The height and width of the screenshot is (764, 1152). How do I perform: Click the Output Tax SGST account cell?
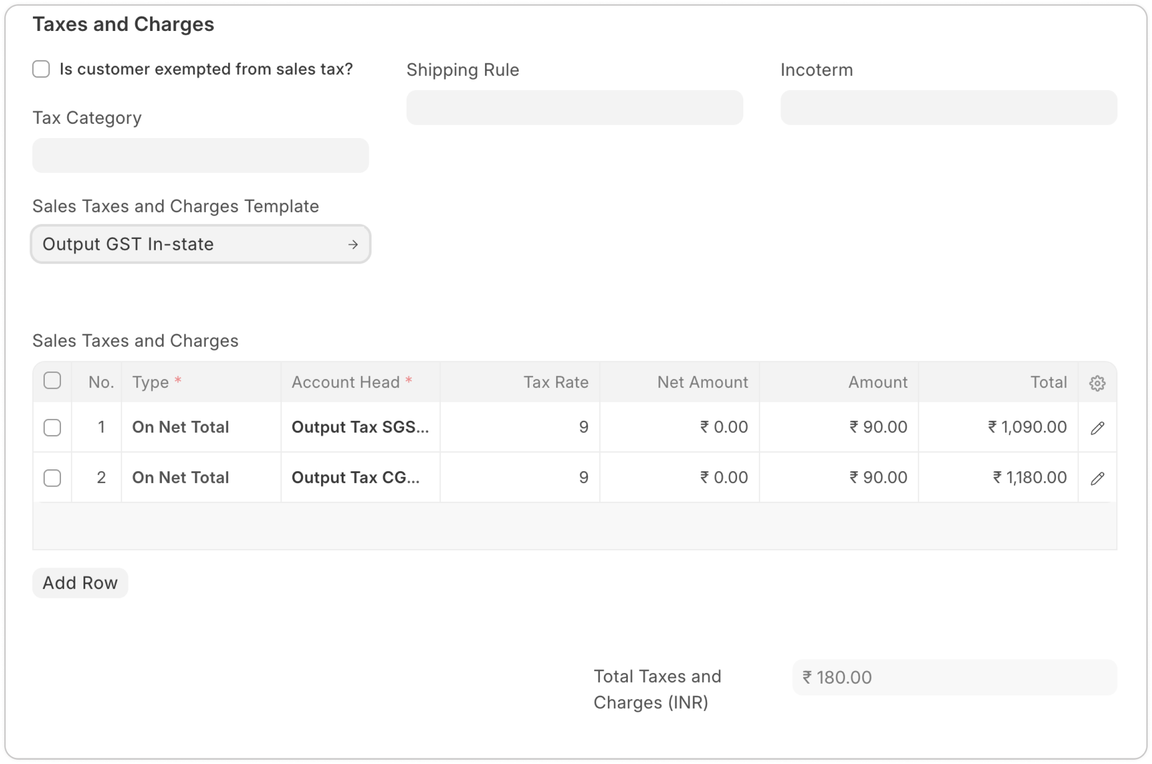(x=360, y=427)
